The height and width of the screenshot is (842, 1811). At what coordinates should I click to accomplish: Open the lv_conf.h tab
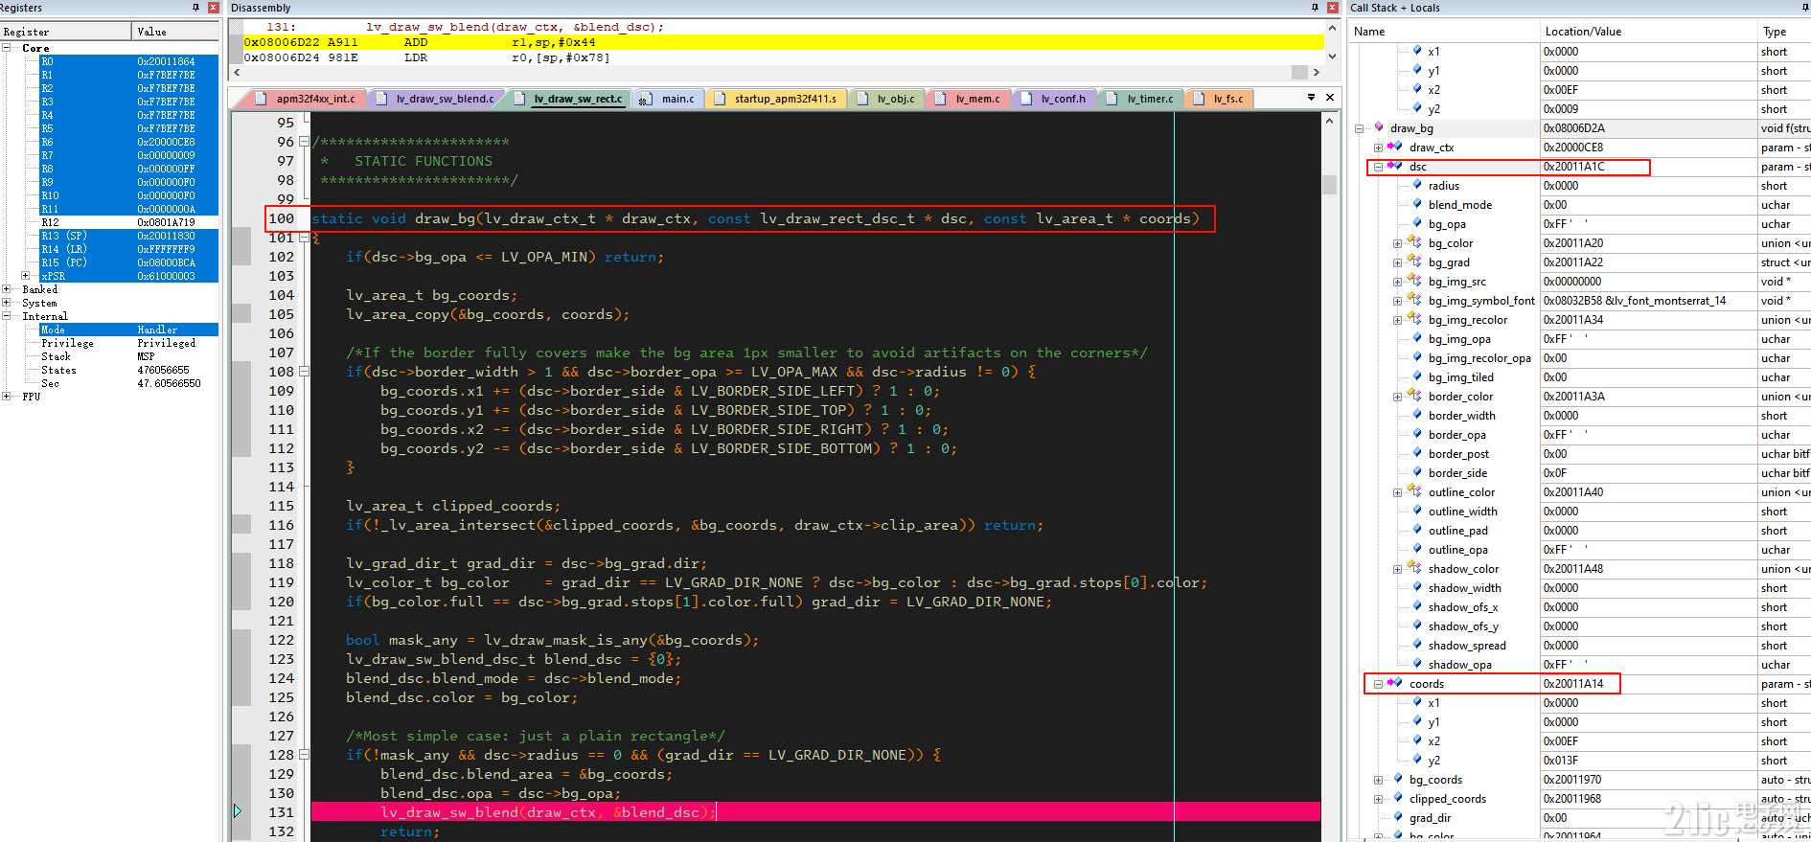[1055, 99]
